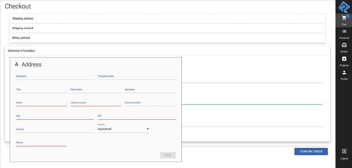Expand the Billing address panel
Viewport: 352px width, 168px height.
tap(167, 38)
